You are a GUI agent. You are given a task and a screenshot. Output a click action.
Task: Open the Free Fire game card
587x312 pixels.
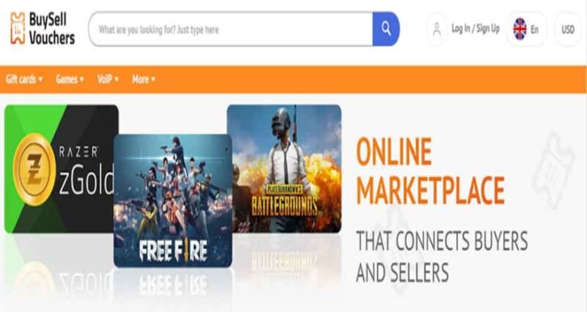tap(172, 201)
